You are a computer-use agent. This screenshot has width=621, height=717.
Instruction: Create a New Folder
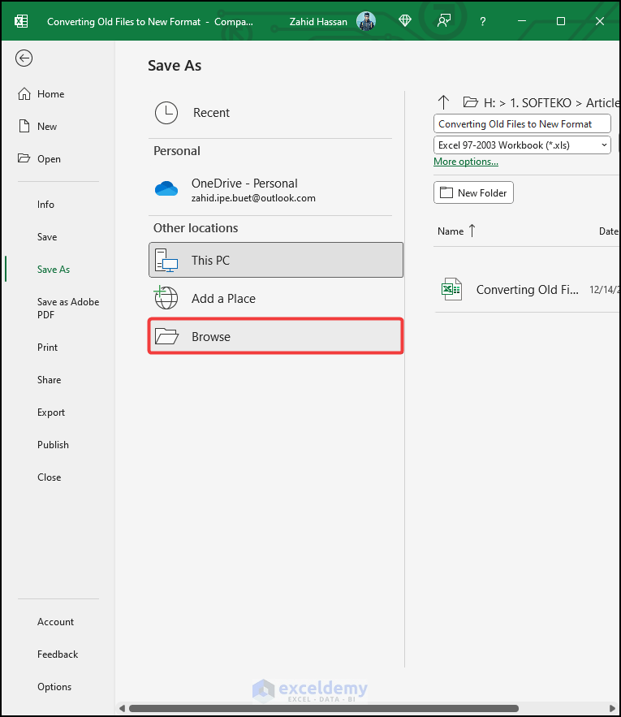tap(473, 192)
